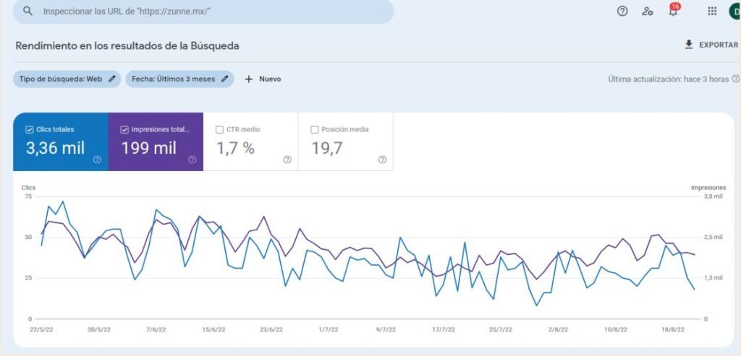741x356 pixels.
Task: Uncheck the Clics totales checkbox
Action: [29, 130]
